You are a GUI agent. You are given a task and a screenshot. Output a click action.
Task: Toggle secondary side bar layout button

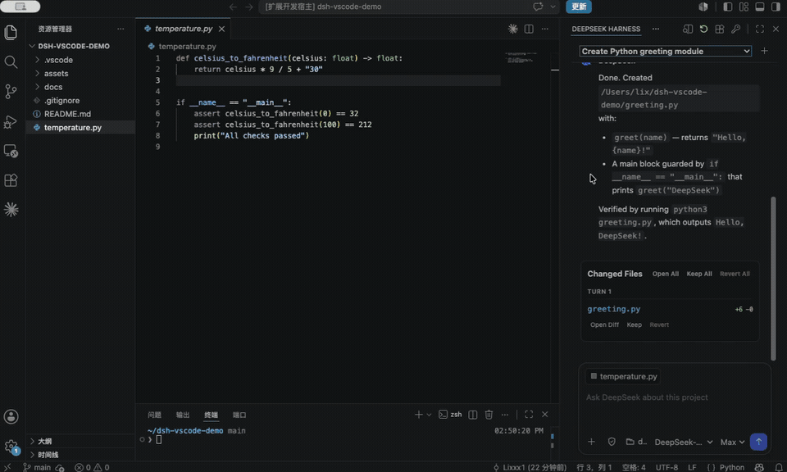coord(776,7)
